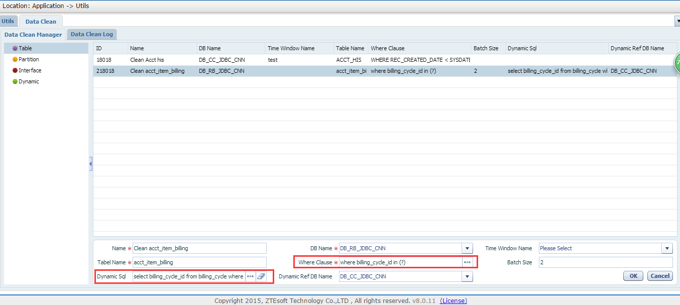Open the Dynamic Sql ellipsis editor

pyautogui.click(x=250, y=276)
